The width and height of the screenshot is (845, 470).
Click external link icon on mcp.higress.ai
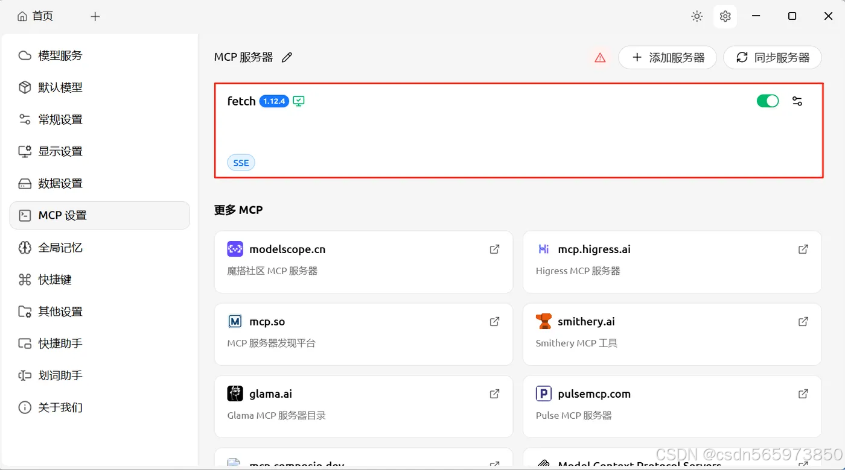tap(803, 249)
